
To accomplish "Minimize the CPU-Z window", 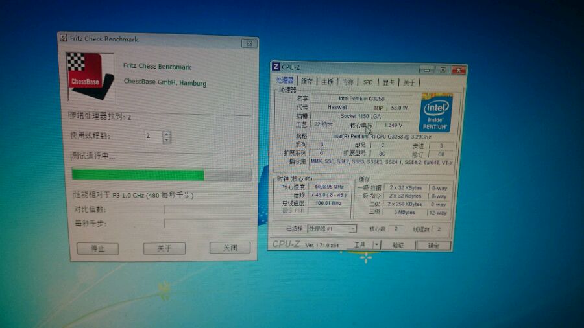I will click(x=426, y=70).
